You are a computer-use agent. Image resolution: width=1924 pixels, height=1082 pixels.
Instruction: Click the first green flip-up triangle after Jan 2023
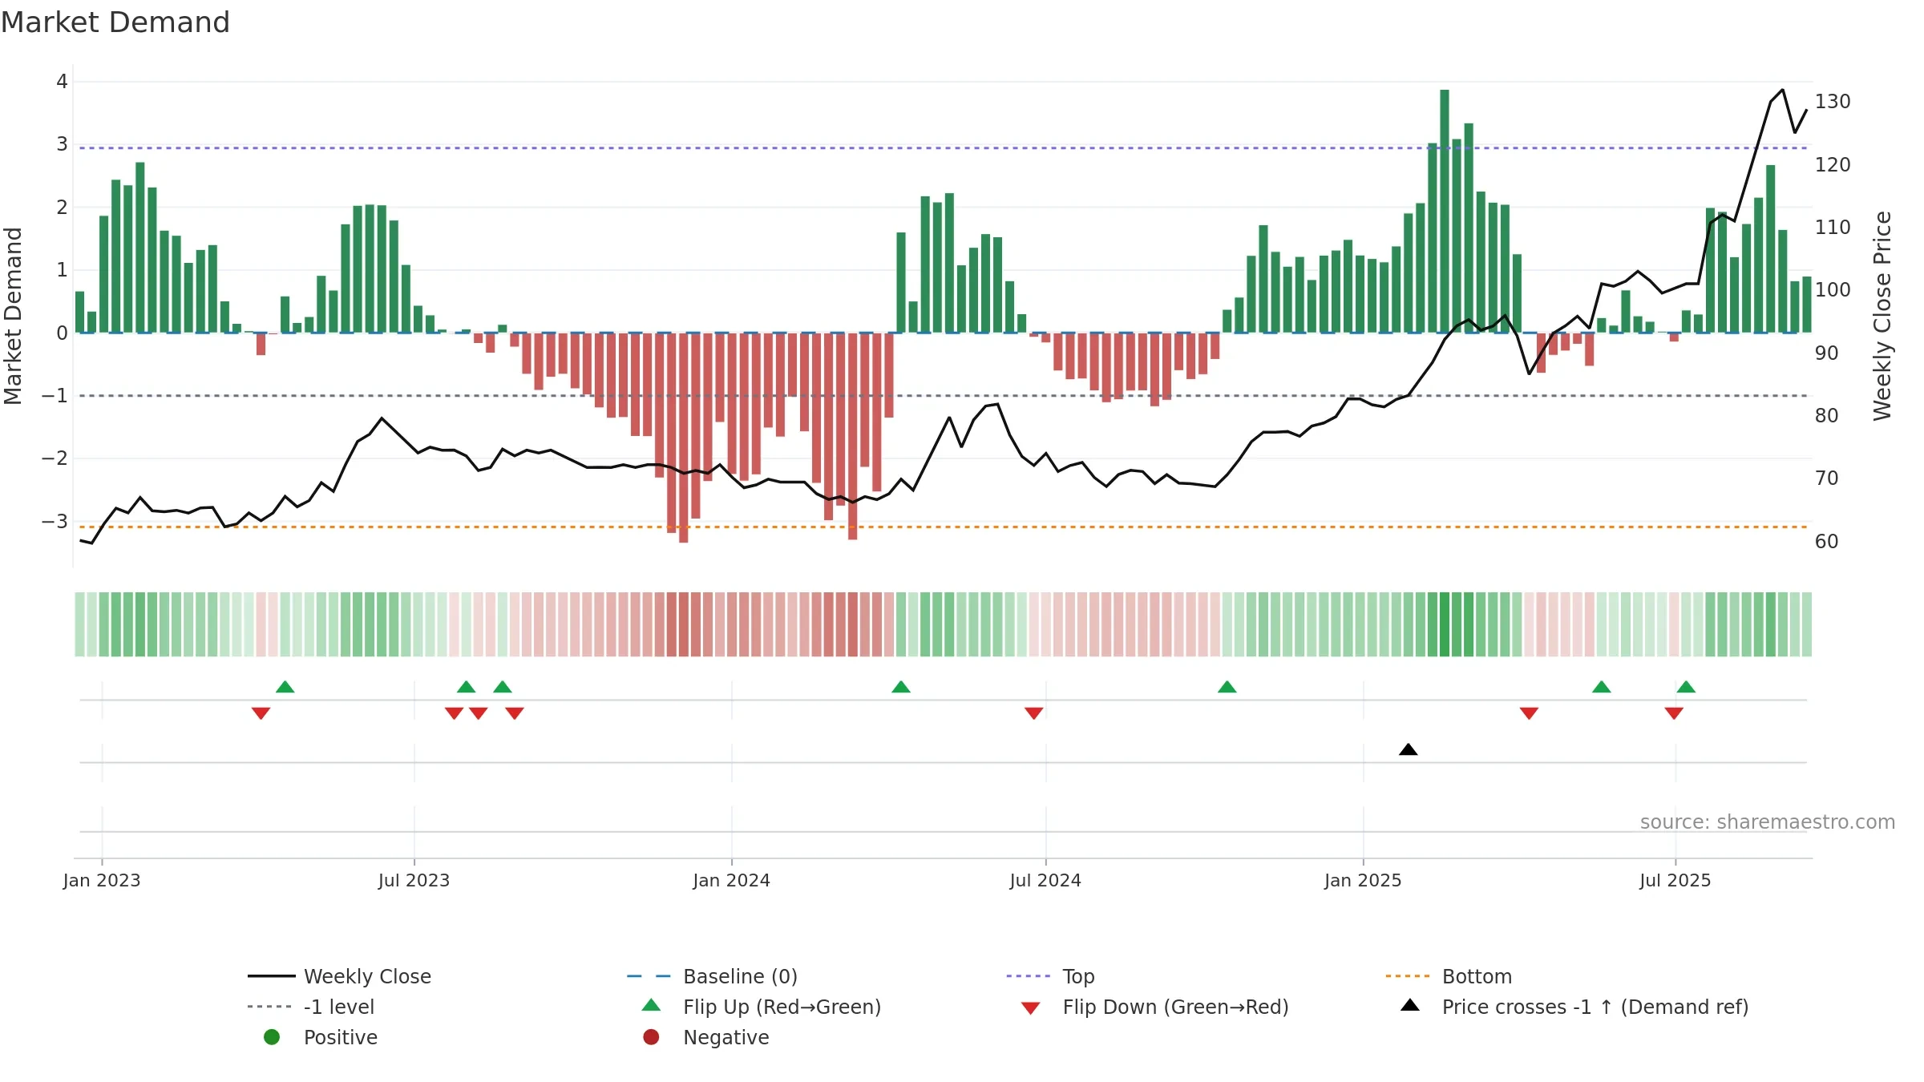click(x=285, y=687)
